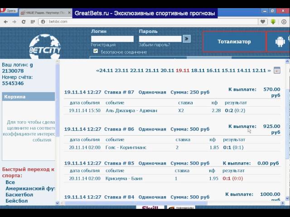Screen dimensions: 290x217
Task: Select date 16.11
Action: click(213, 71)
